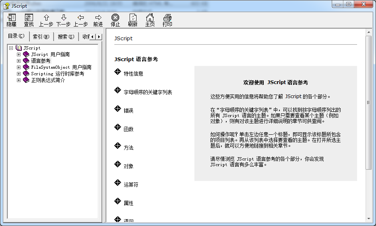This screenshot has width=376, height=226.
Task: Click the diamond icon next to 方法
Action: tap(118, 146)
